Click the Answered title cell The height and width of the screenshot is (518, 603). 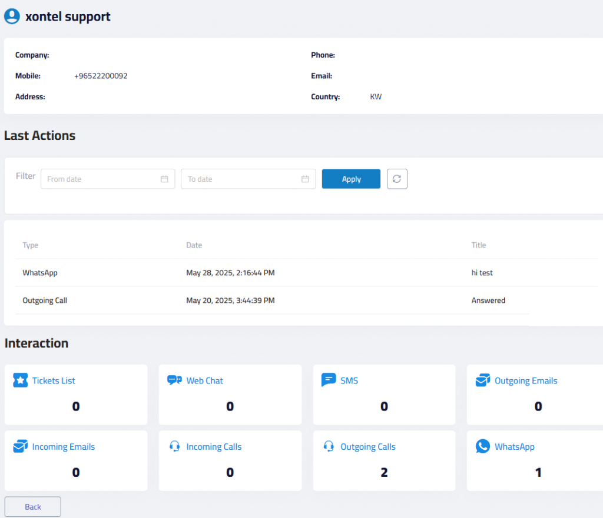pyautogui.click(x=488, y=300)
